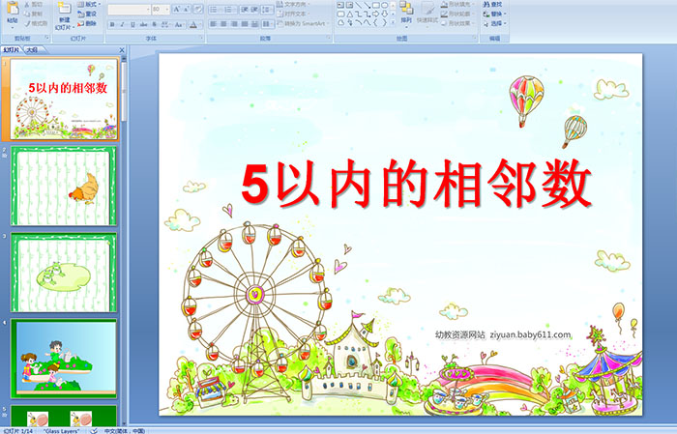Toggle Strikethrough (abc) formatting

(x=143, y=24)
